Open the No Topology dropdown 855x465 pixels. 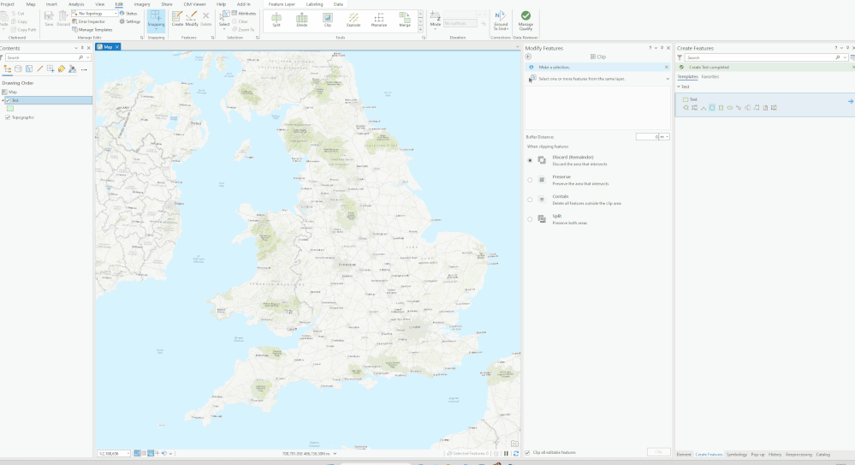point(95,14)
